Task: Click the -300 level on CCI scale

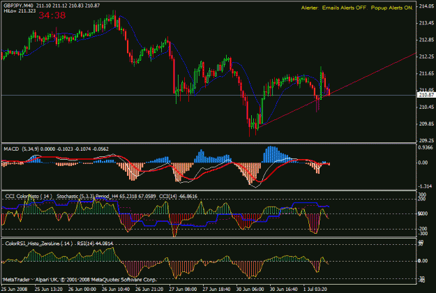Action: point(422,234)
